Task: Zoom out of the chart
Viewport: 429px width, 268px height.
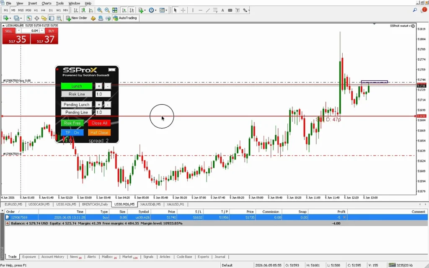Action: tap(107, 10)
